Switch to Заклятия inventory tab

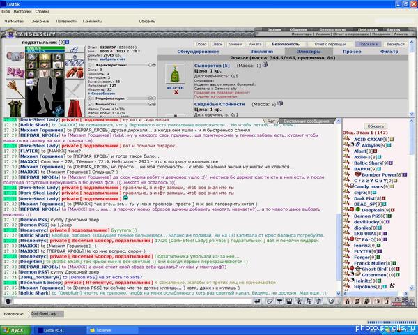[262, 52]
